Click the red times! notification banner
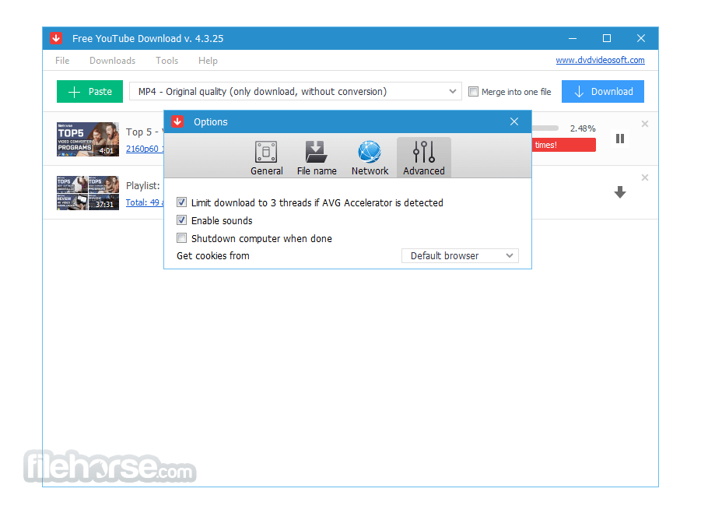The image size is (701, 506). 564,145
